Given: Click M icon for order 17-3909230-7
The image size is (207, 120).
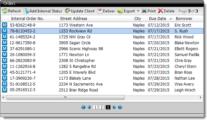Looking at the screenshot, I should 5,78.
